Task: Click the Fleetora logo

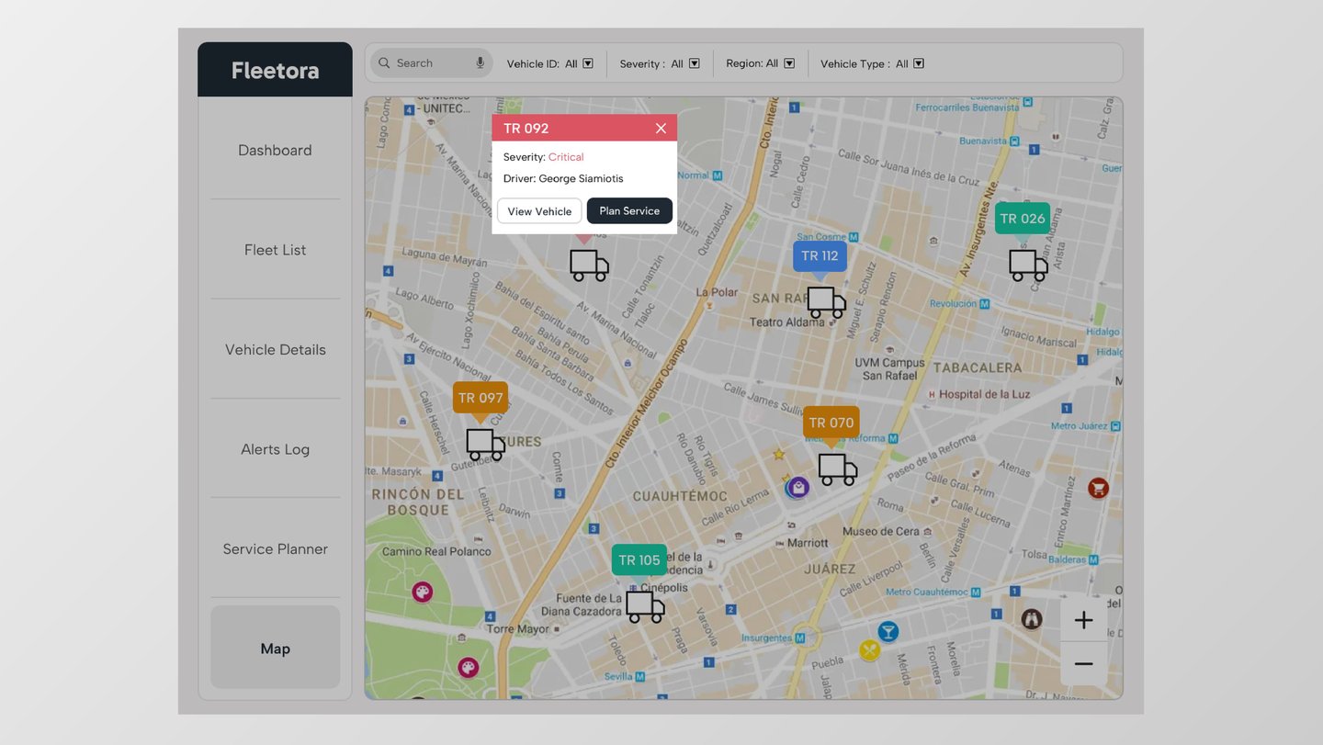Action: click(275, 70)
